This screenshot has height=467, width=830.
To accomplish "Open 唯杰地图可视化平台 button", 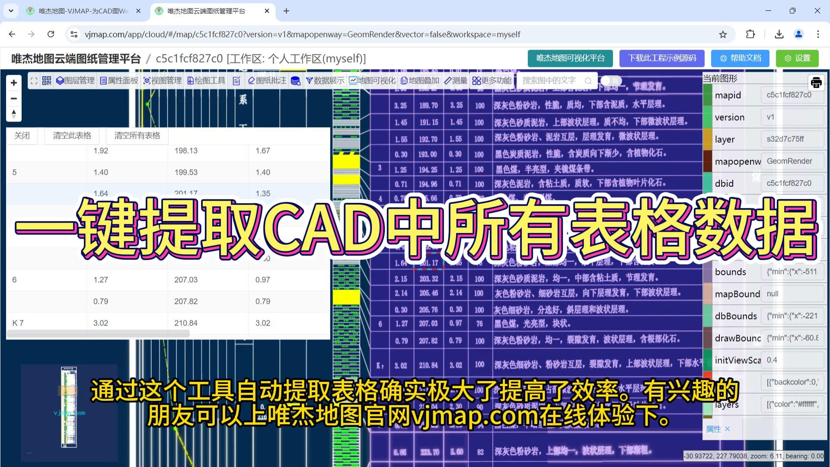I will tap(570, 58).
